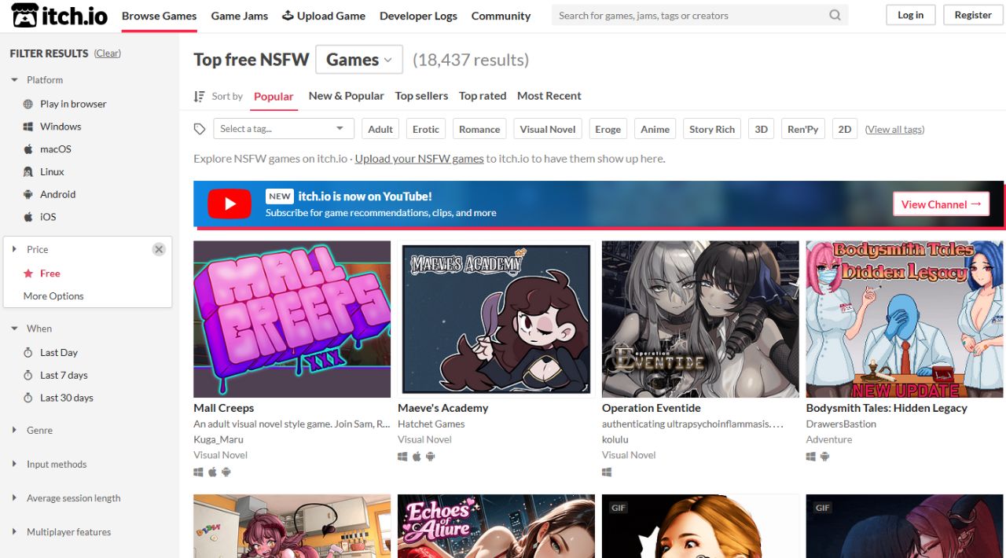Click the itch.io logo

click(x=60, y=16)
